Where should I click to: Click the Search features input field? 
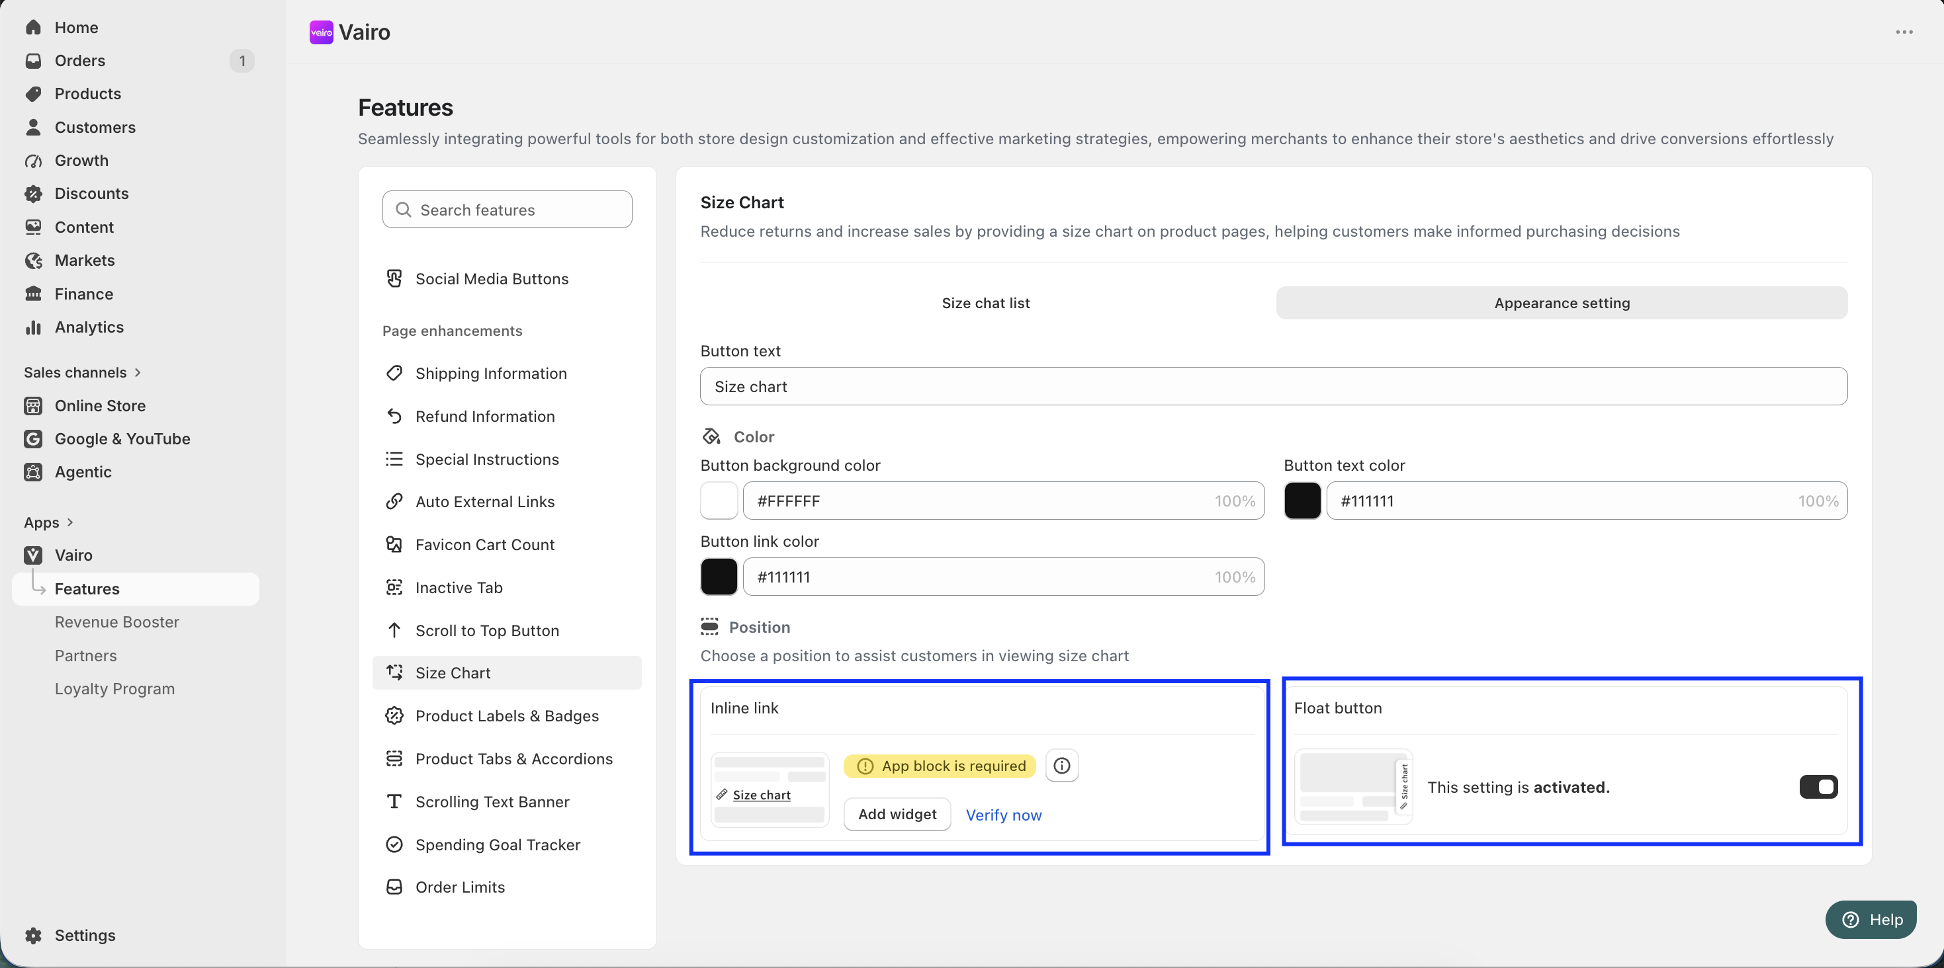tap(507, 210)
